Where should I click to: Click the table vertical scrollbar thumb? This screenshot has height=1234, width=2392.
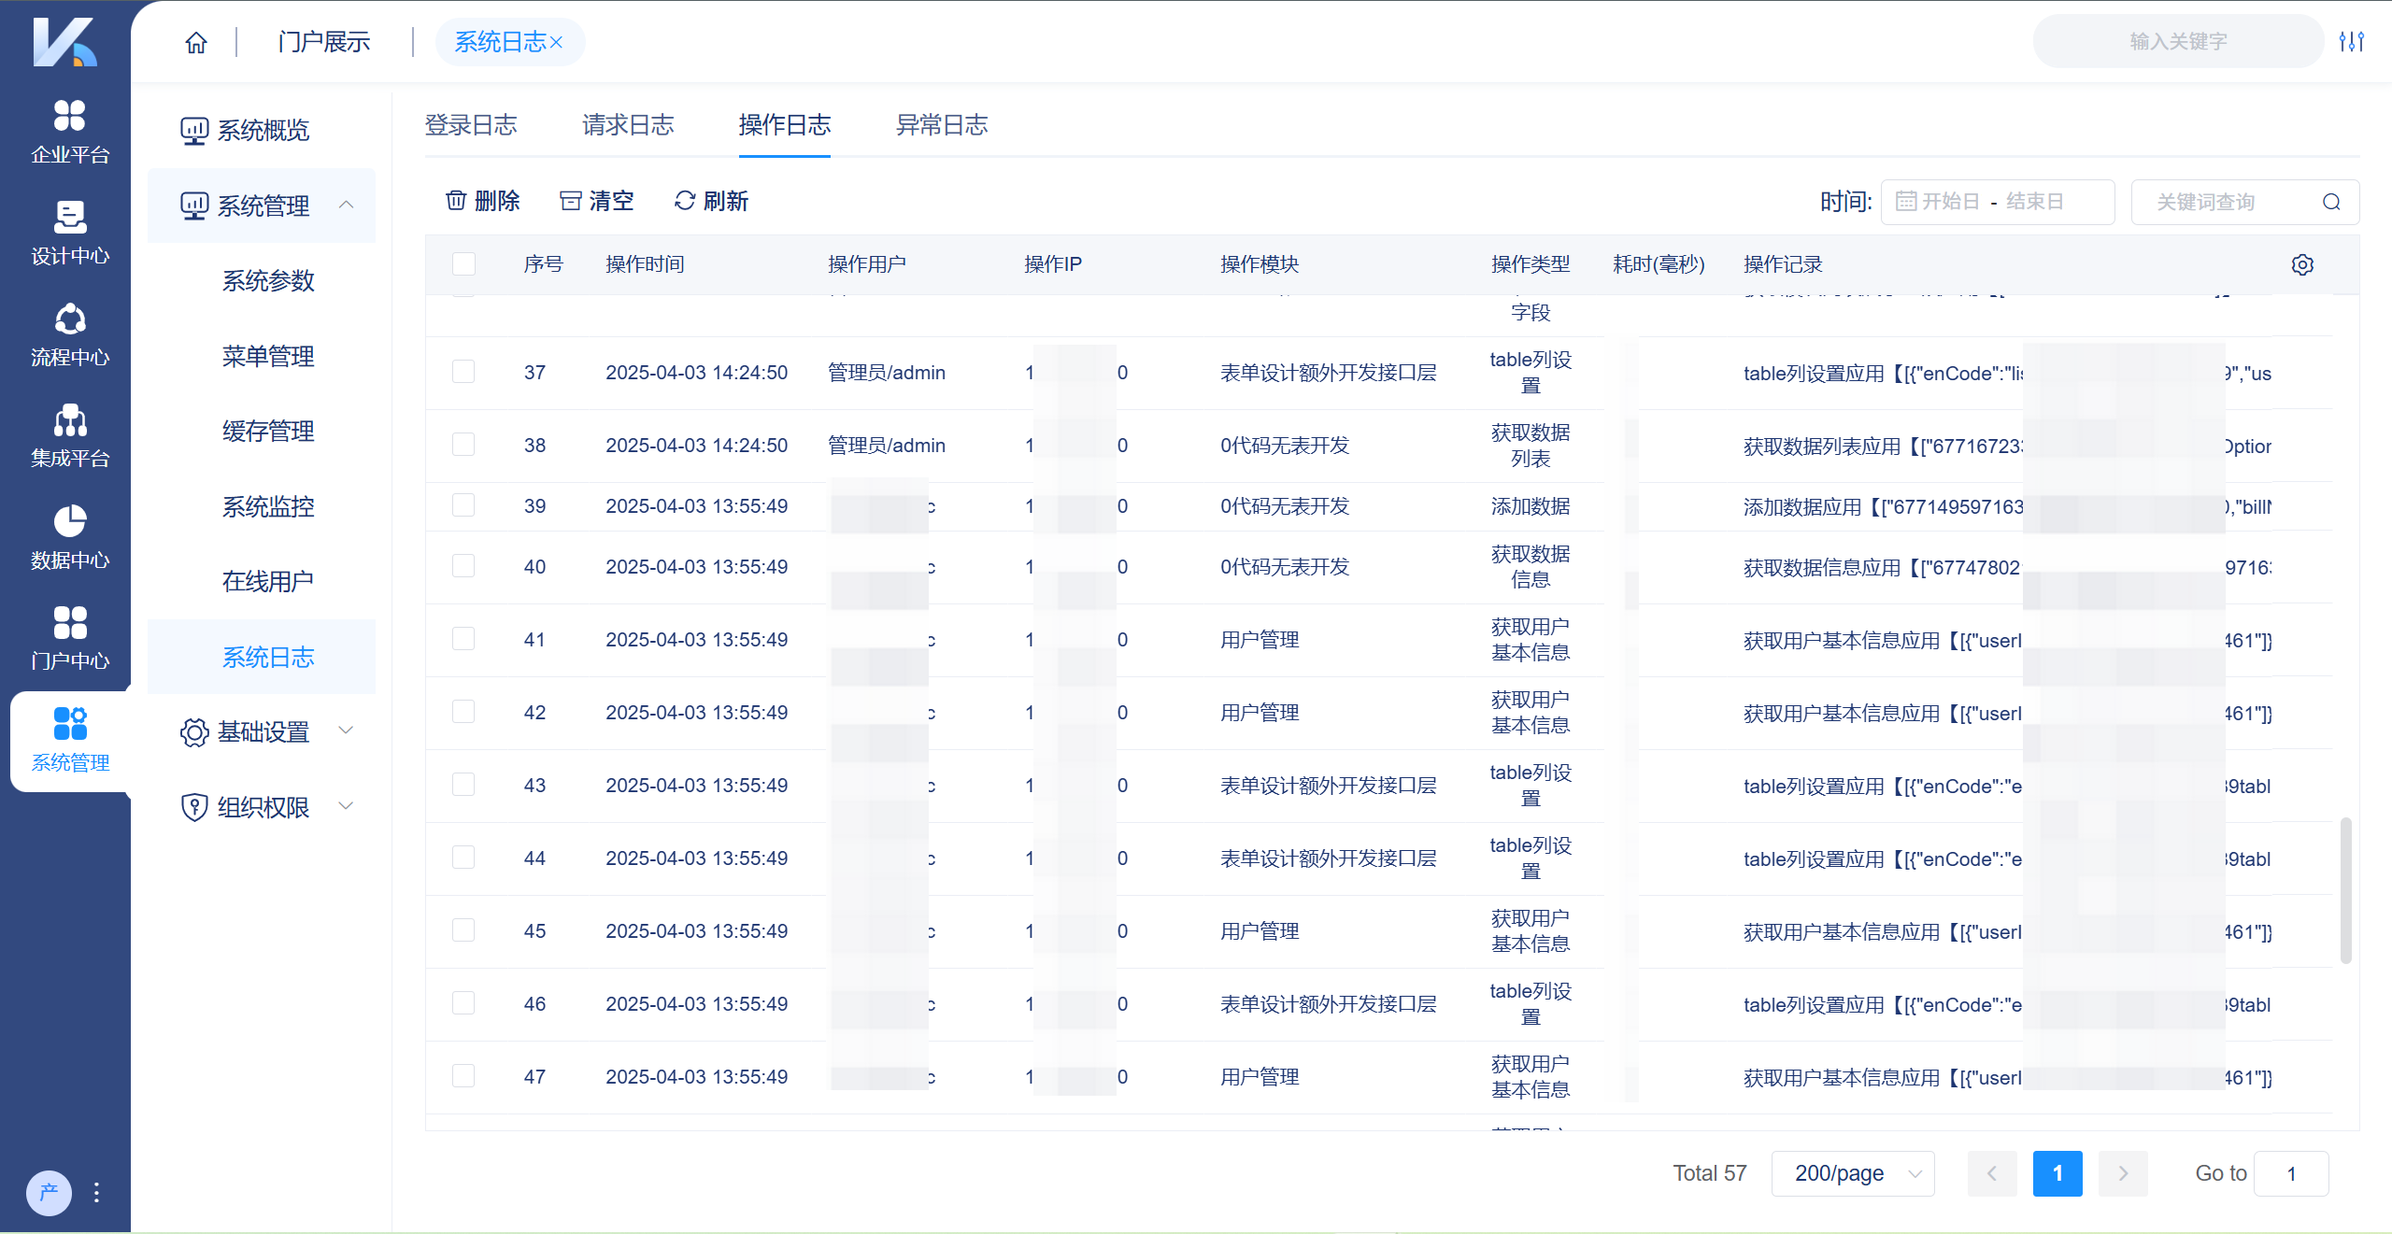pyautogui.click(x=2345, y=889)
